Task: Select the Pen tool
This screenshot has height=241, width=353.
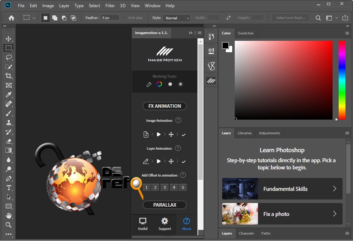Action: 9,178
